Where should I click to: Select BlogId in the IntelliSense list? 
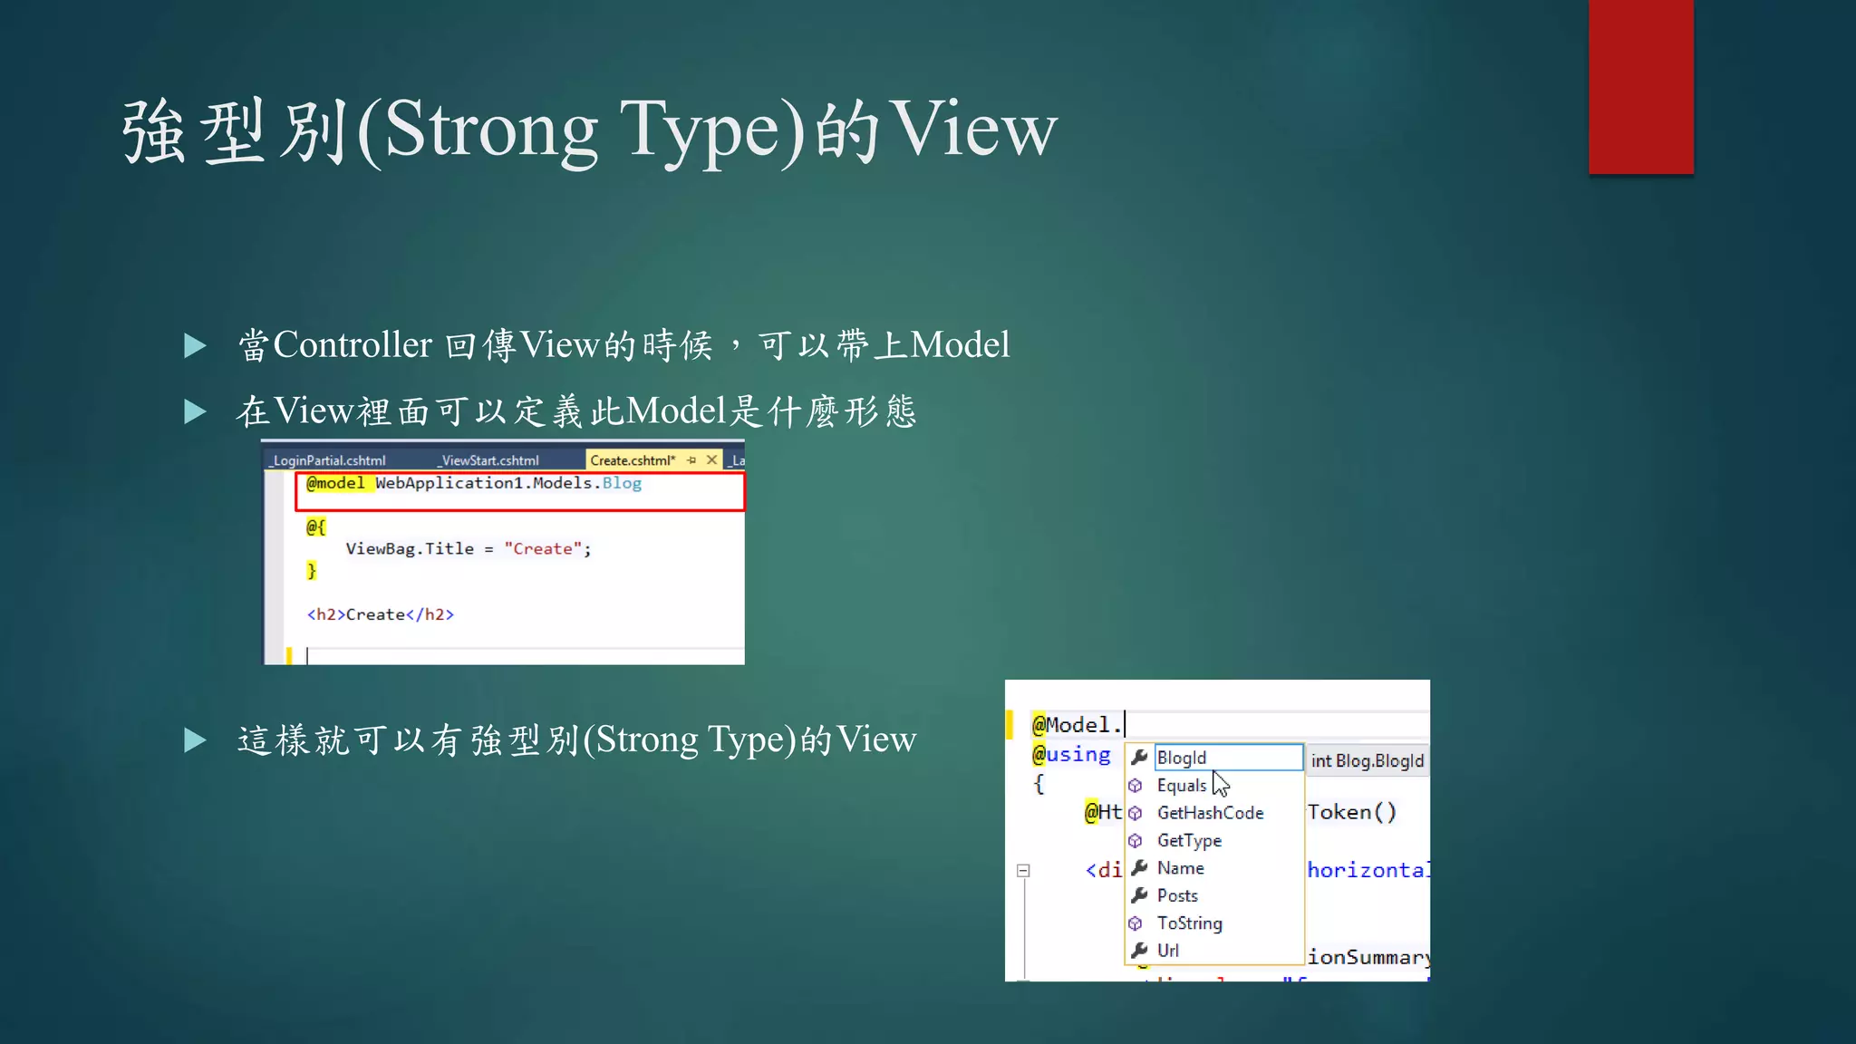tap(1228, 758)
